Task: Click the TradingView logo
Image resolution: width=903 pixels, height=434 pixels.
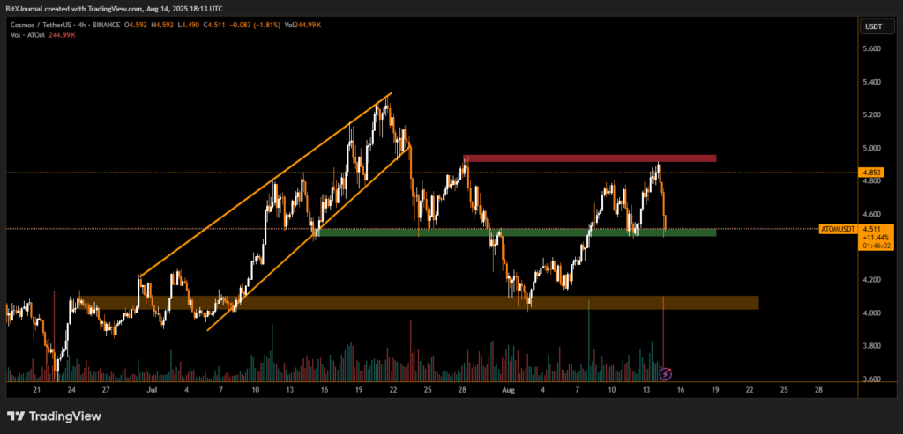Action: point(54,416)
